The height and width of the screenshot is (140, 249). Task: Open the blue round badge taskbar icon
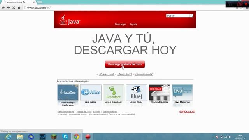coord(31,136)
